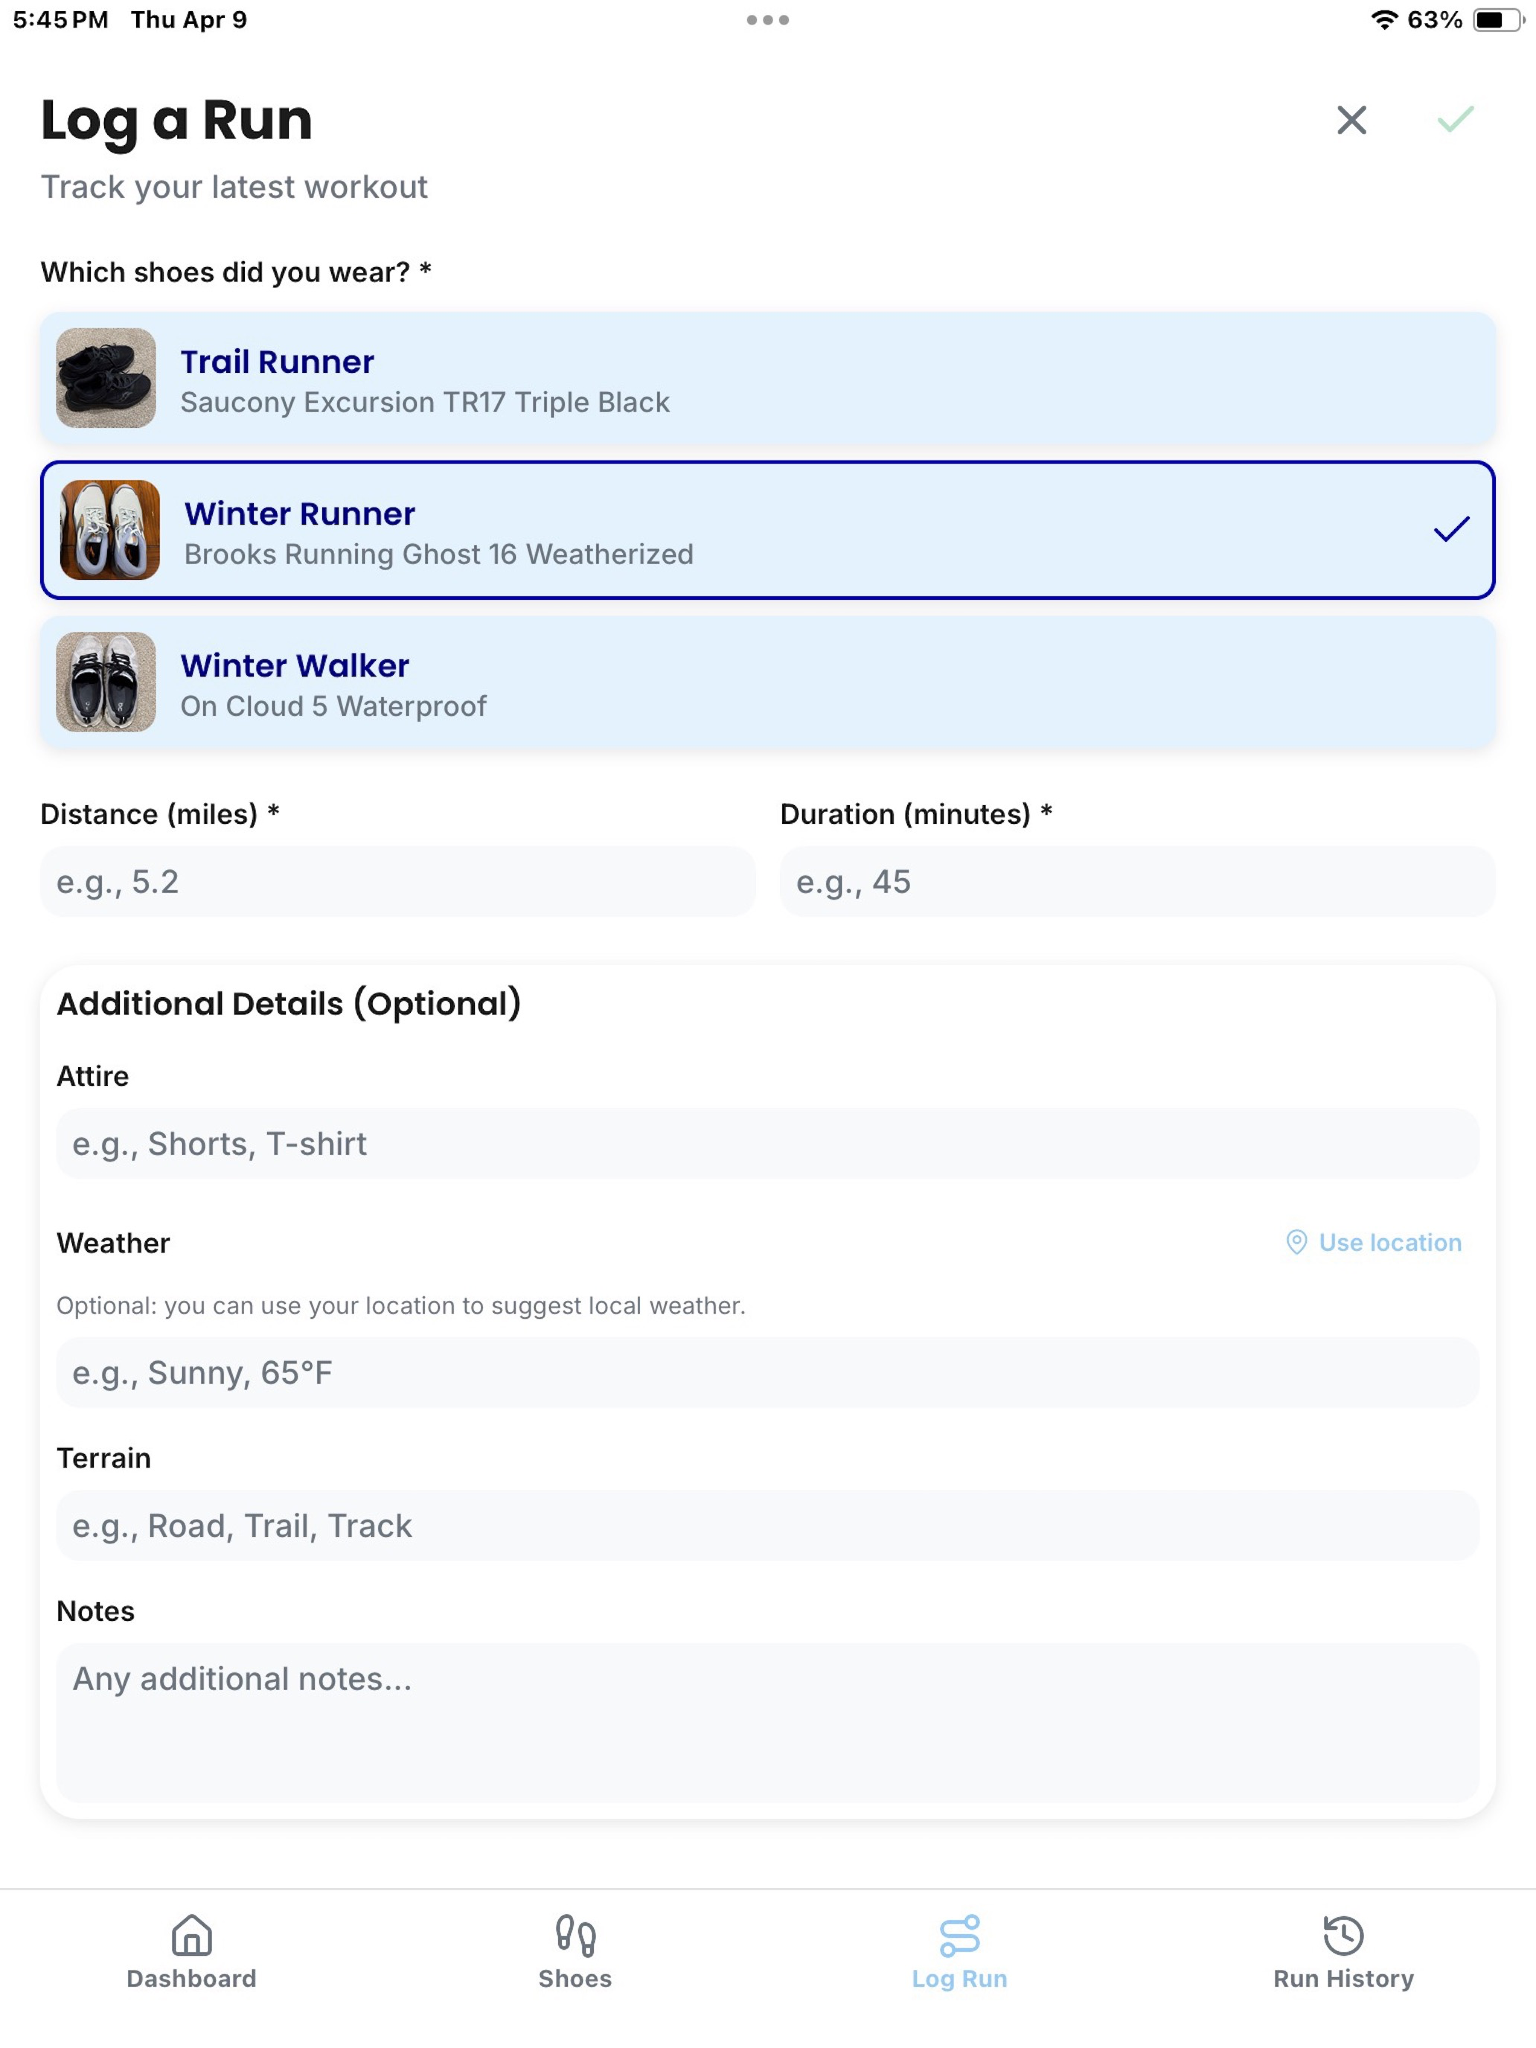
Task: Close the Log a Run form
Action: 1351,119
